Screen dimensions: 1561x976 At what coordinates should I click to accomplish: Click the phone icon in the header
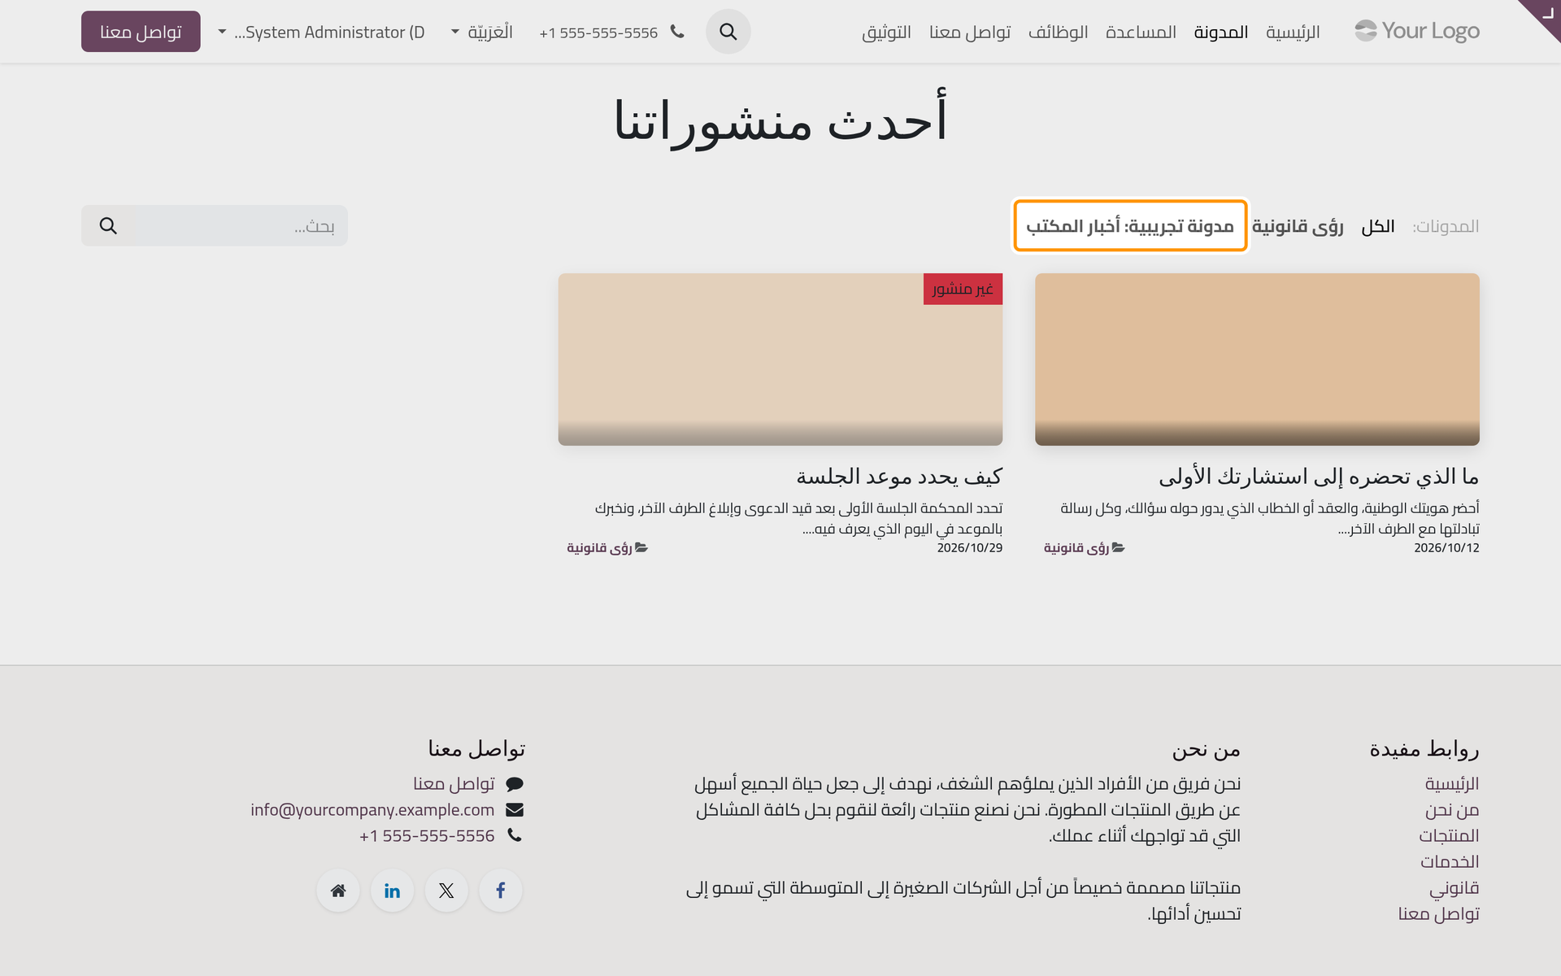point(677,32)
